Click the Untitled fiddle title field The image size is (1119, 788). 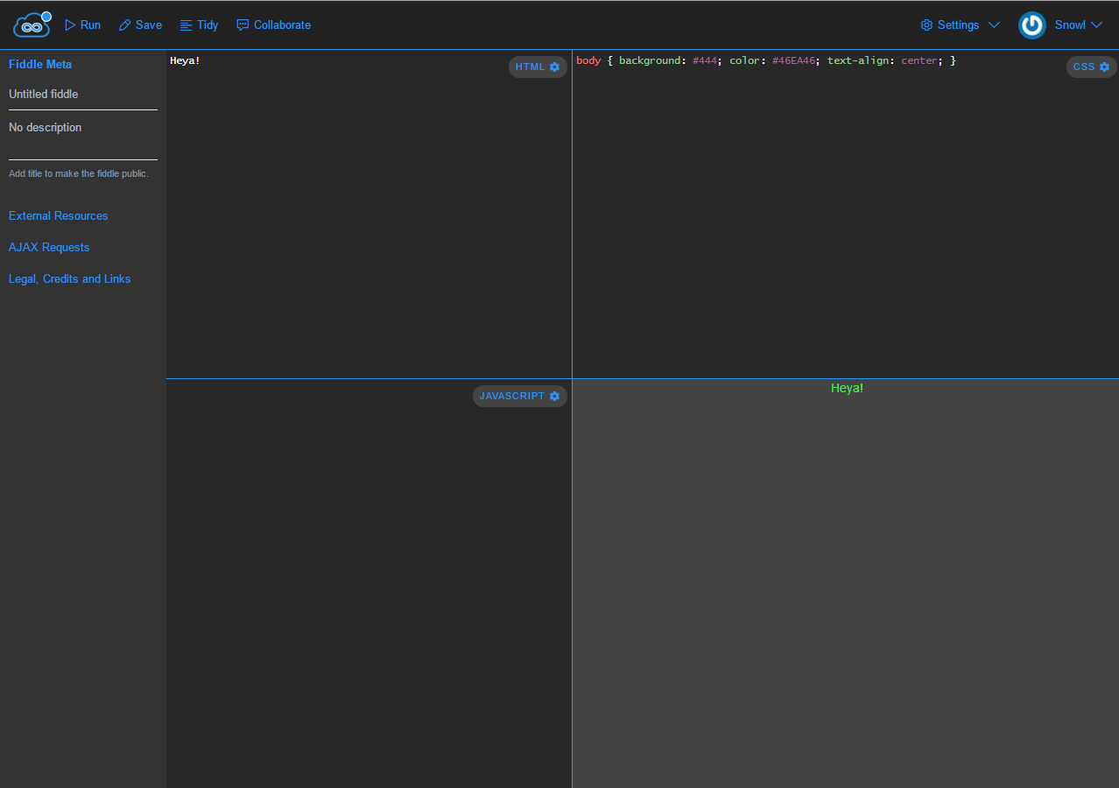(x=45, y=94)
